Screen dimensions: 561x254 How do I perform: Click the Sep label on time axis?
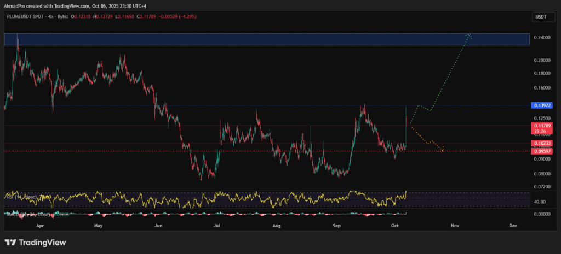(336, 226)
